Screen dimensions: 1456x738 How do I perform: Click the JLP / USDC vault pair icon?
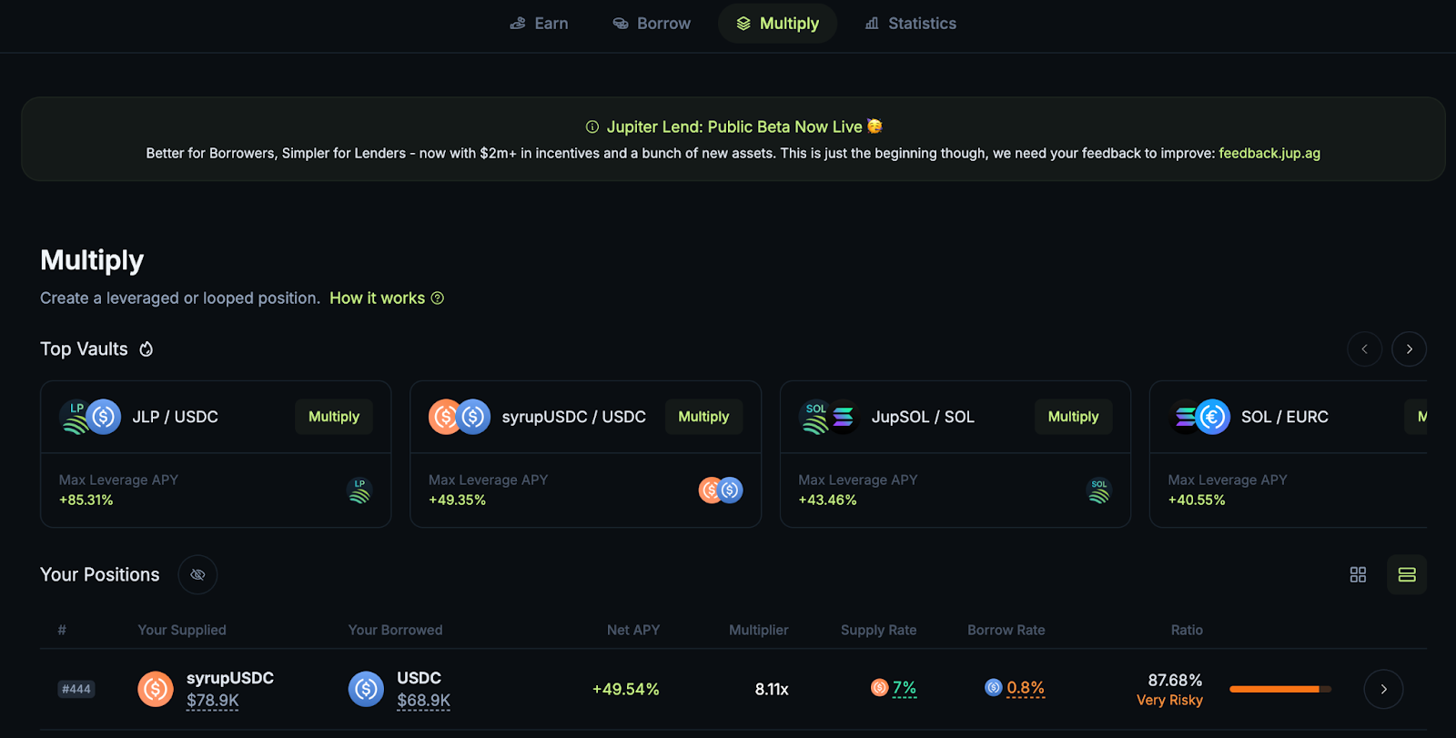[x=90, y=417]
